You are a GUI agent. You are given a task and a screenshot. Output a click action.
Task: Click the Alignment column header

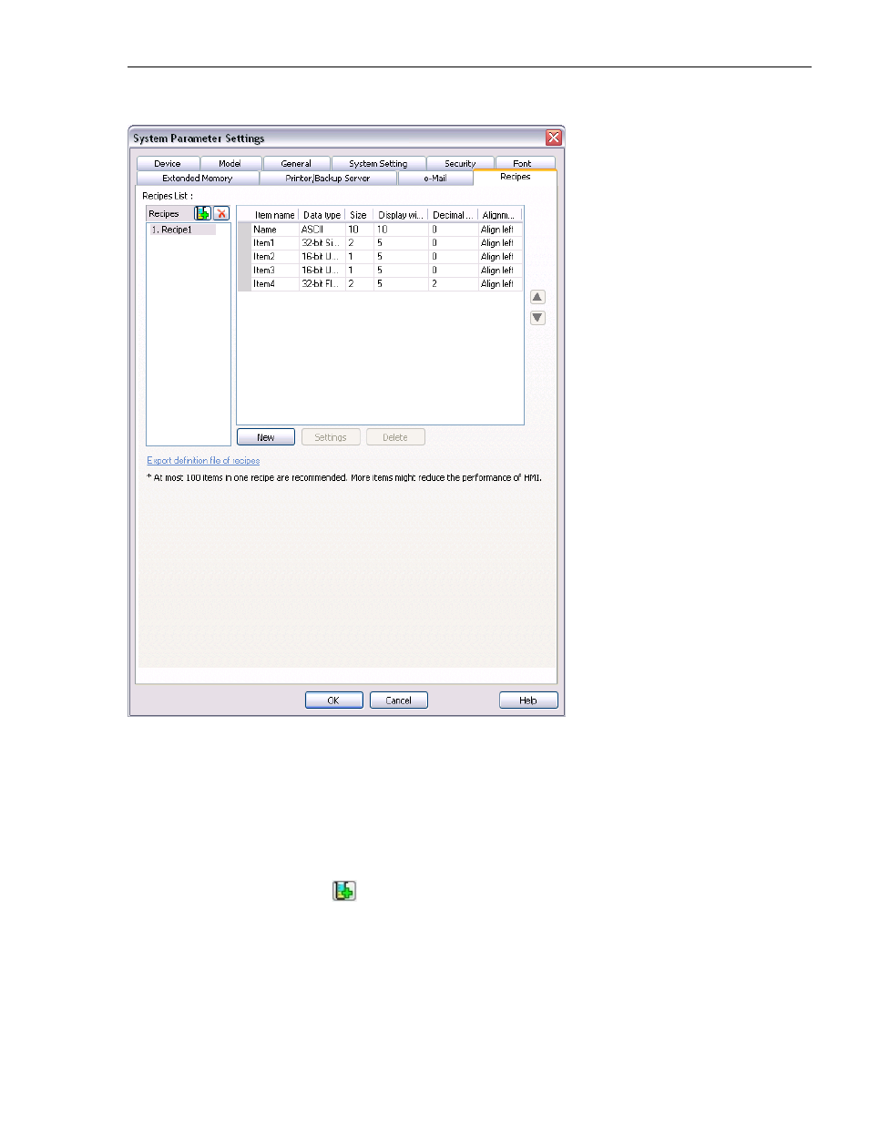499,215
